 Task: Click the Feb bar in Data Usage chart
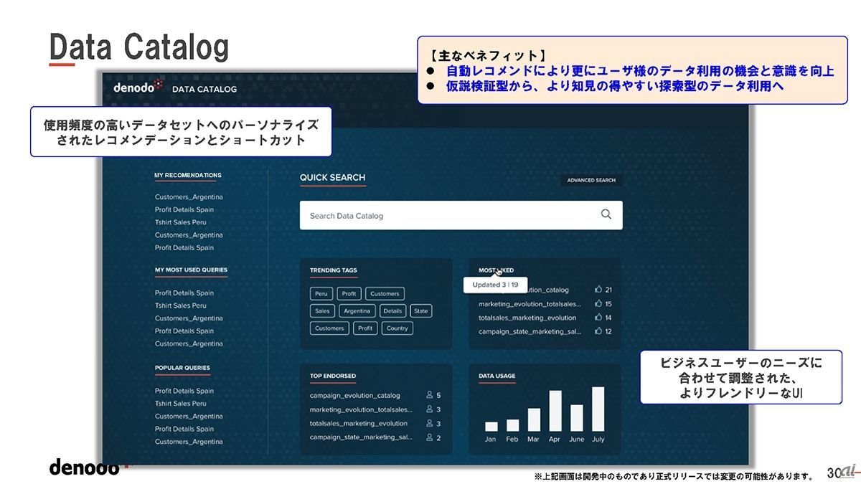point(512,425)
